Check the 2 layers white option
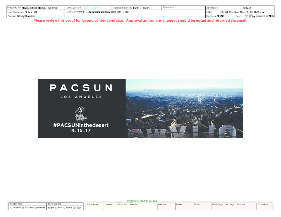This screenshot has height=217, width=281. [74, 208]
